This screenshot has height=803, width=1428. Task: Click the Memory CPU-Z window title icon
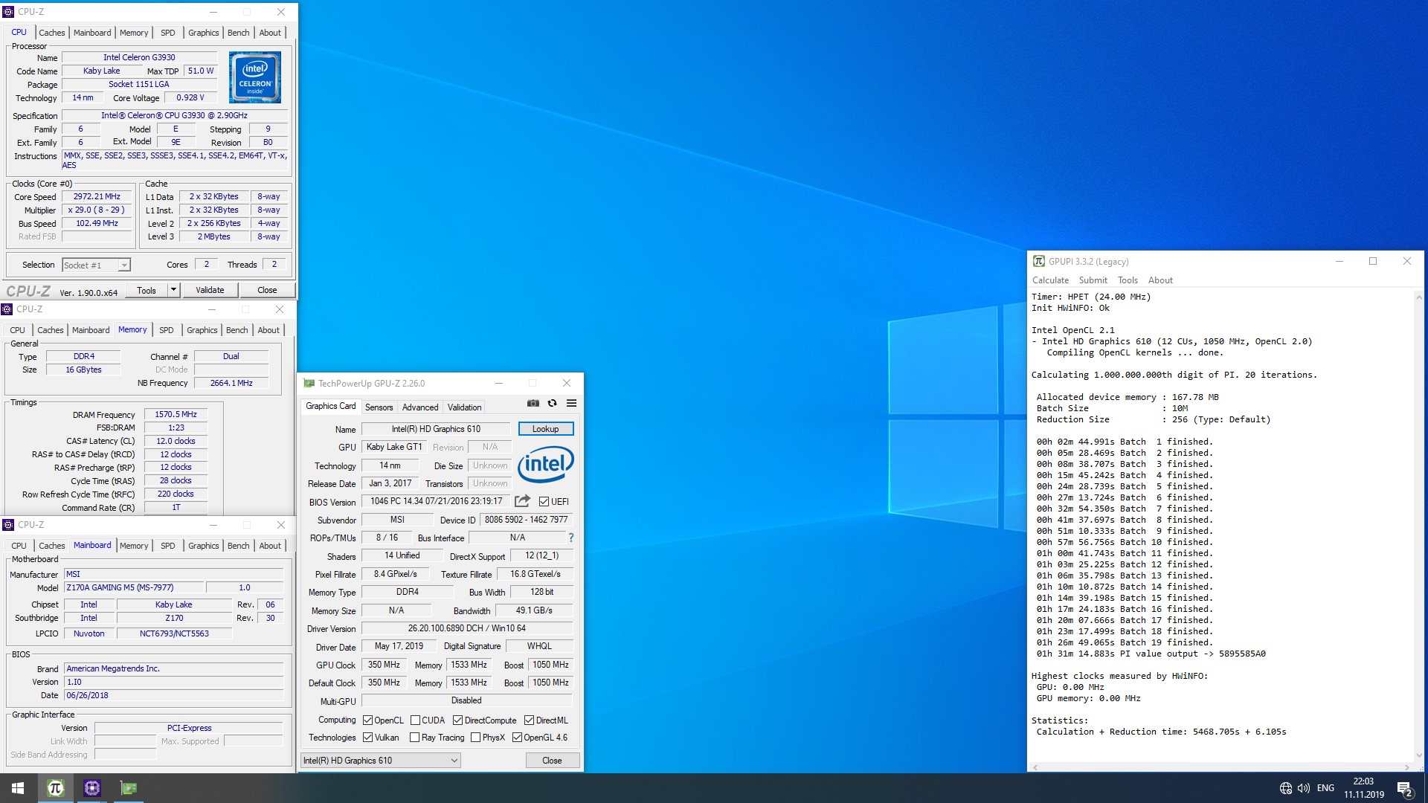tap(7, 309)
